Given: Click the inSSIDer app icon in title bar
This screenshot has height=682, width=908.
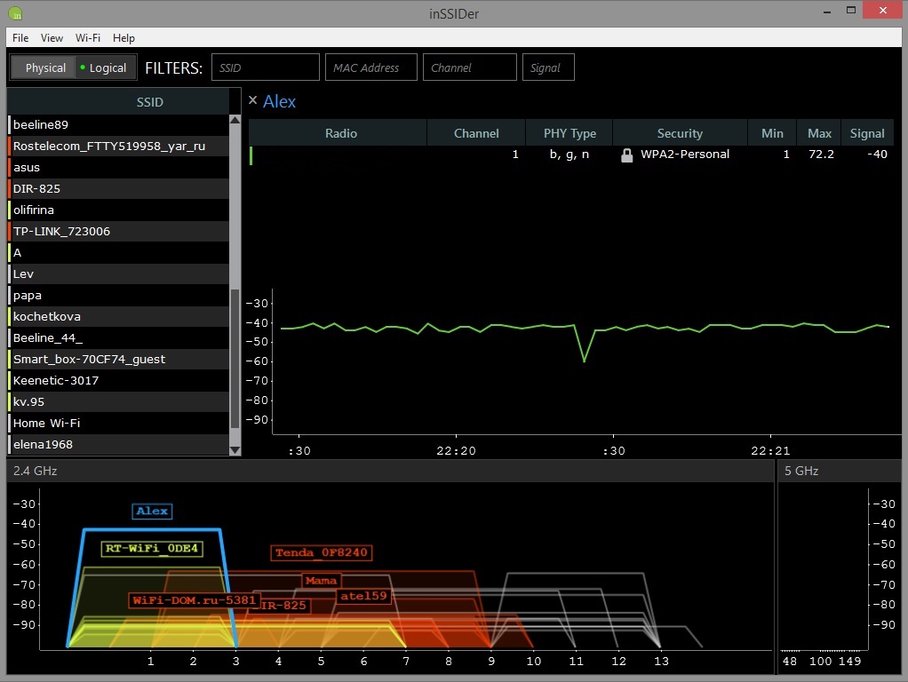Looking at the screenshot, I should pos(15,12).
